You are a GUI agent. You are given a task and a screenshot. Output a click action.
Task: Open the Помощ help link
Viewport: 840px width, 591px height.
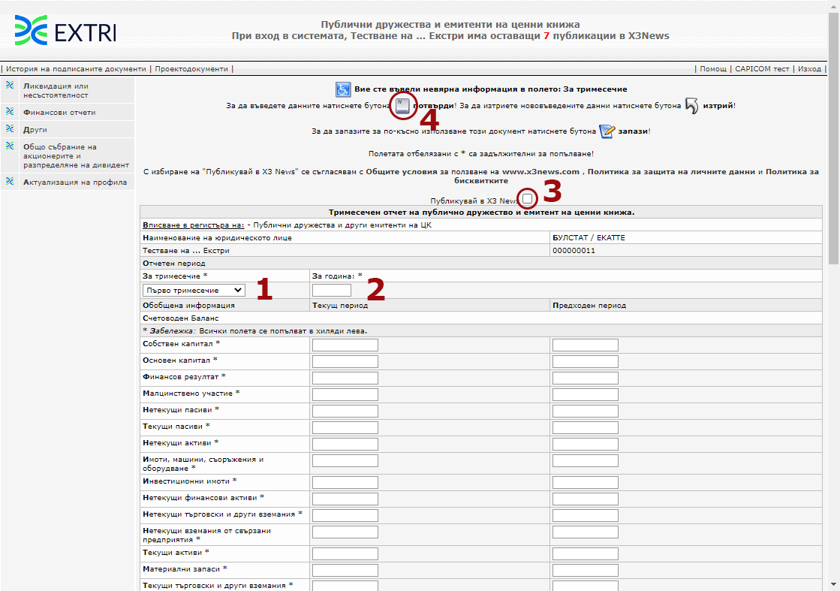coord(713,68)
